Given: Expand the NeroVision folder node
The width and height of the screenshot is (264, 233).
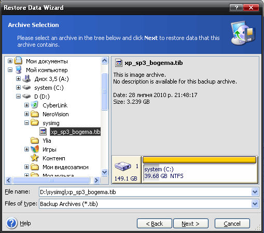Looking at the screenshot, I should pos(26,114).
